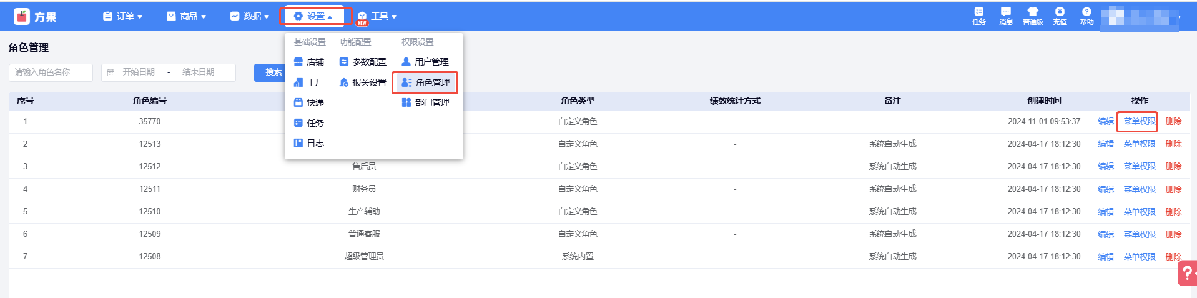
Task: Click 删除 for 生产辅助 row
Action: pos(1174,212)
